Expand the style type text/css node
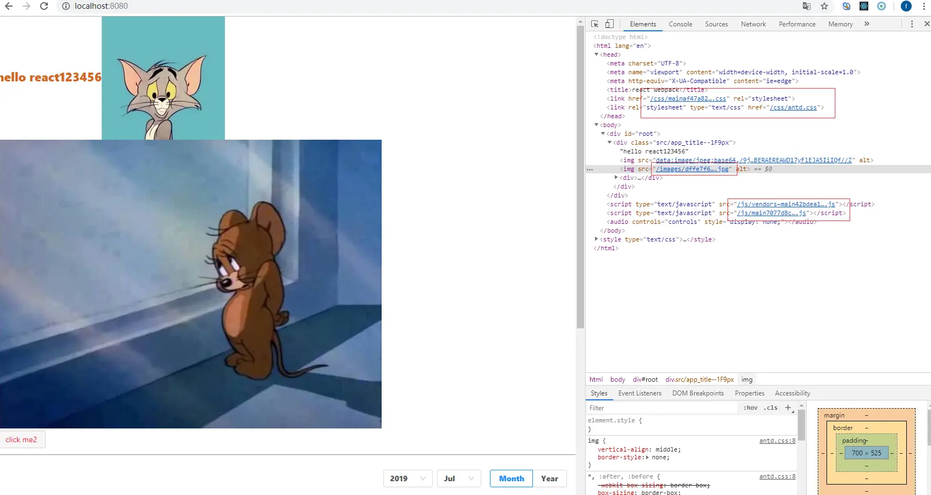Viewport: 931px width, 495px height. click(596, 239)
